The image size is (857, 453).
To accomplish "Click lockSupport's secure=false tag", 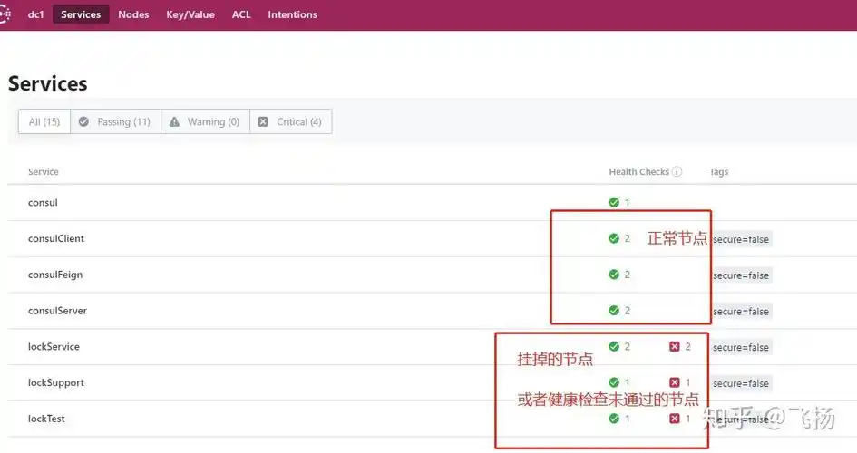I will pyautogui.click(x=741, y=383).
